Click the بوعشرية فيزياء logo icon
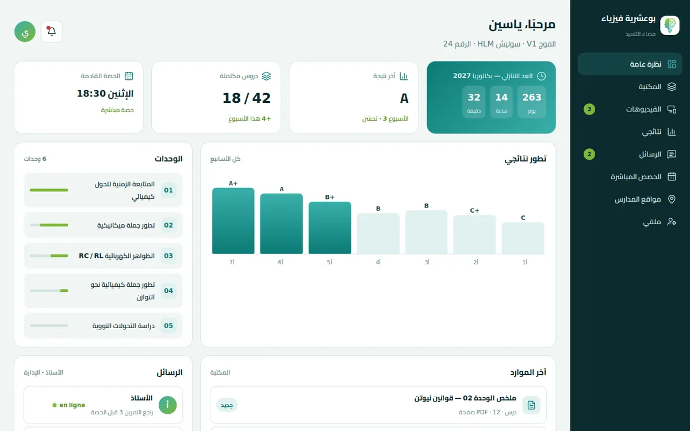Screen dimensions: 690x431 [670, 25]
